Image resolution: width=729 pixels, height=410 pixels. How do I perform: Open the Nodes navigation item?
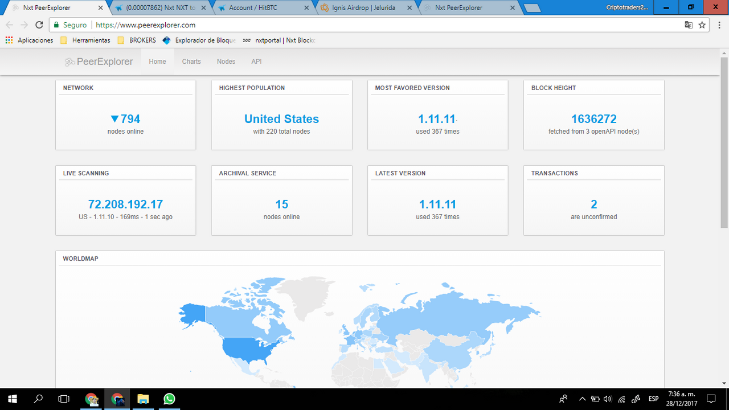pyautogui.click(x=226, y=61)
